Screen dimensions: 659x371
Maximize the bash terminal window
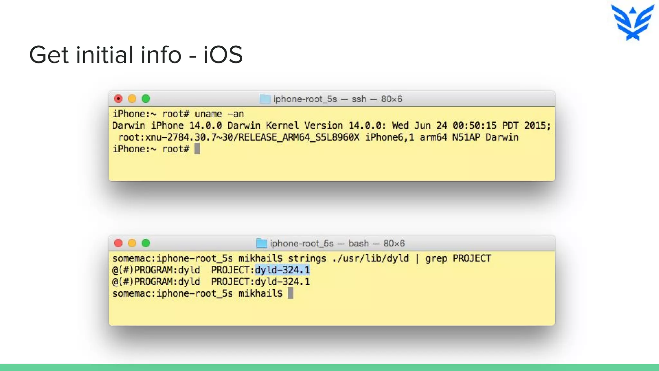tap(146, 243)
